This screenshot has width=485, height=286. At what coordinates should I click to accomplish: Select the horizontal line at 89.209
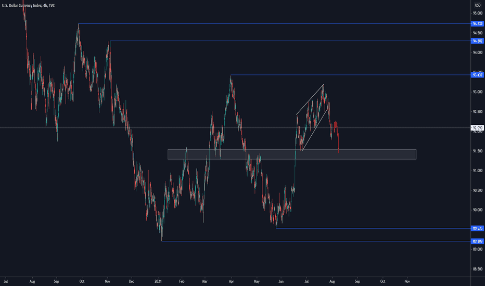316,241
